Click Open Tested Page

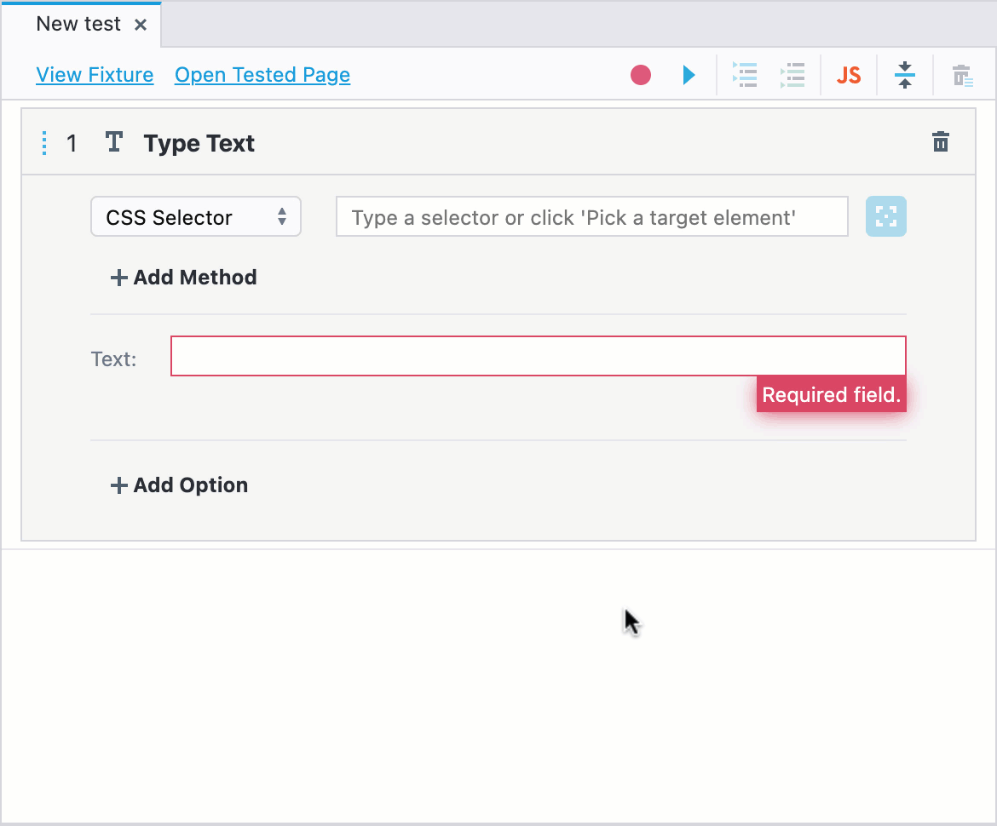click(262, 75)
